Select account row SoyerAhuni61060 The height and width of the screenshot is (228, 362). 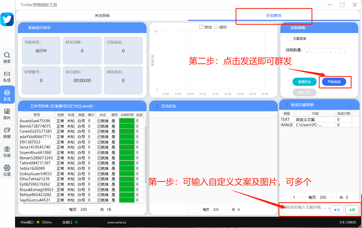(x=81, y=153)
